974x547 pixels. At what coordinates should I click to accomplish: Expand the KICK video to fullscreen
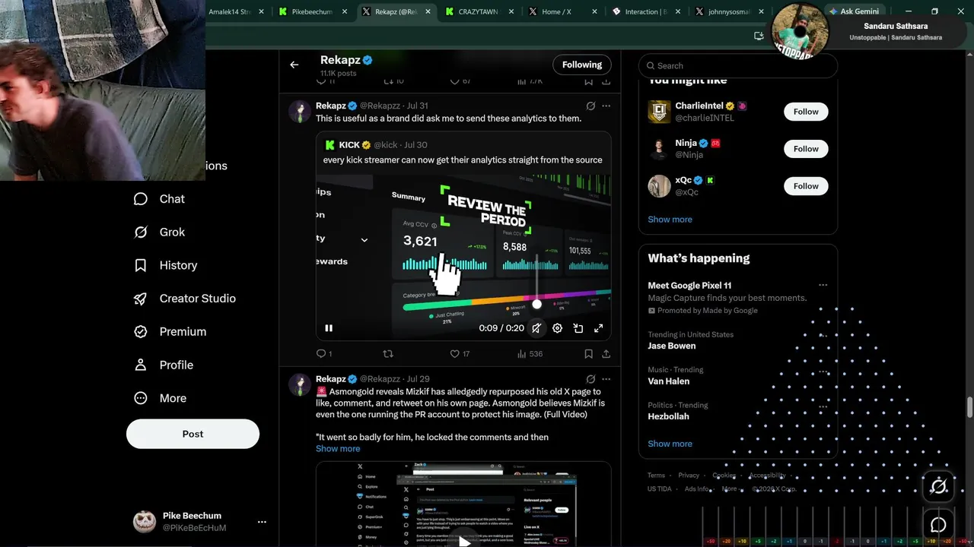click(x=599, y=328)
